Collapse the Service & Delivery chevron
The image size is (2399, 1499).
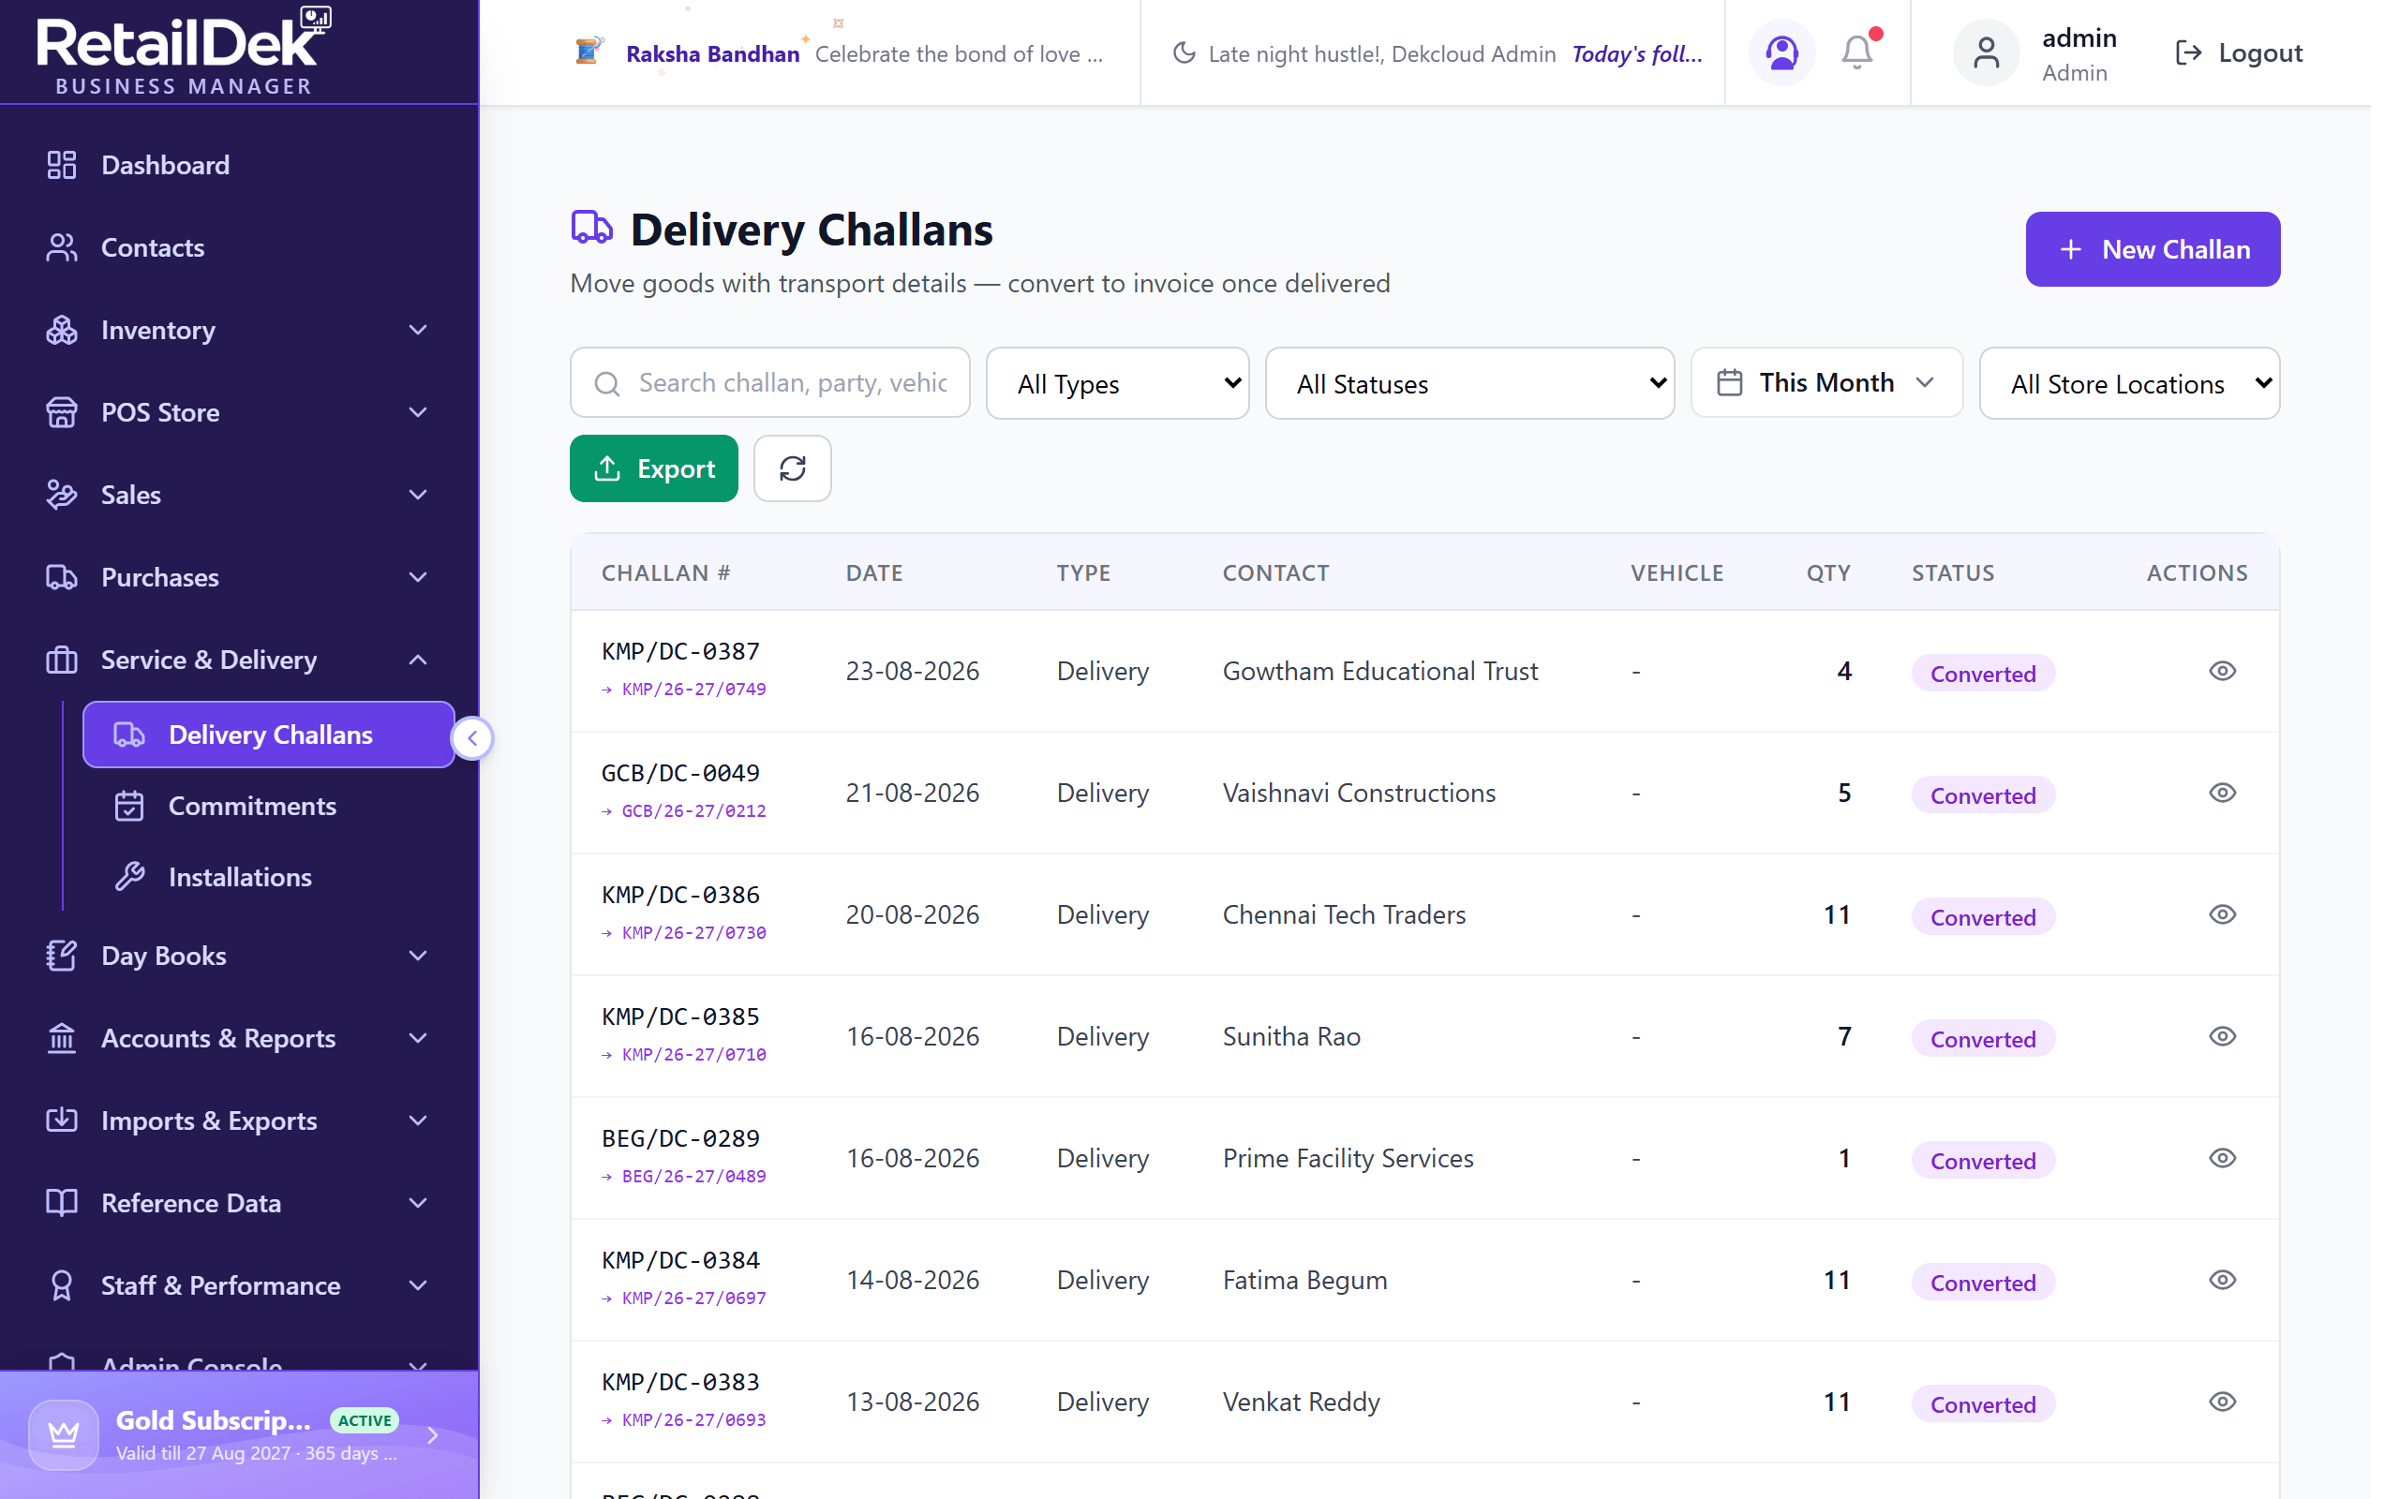click(x=418, y=660)
